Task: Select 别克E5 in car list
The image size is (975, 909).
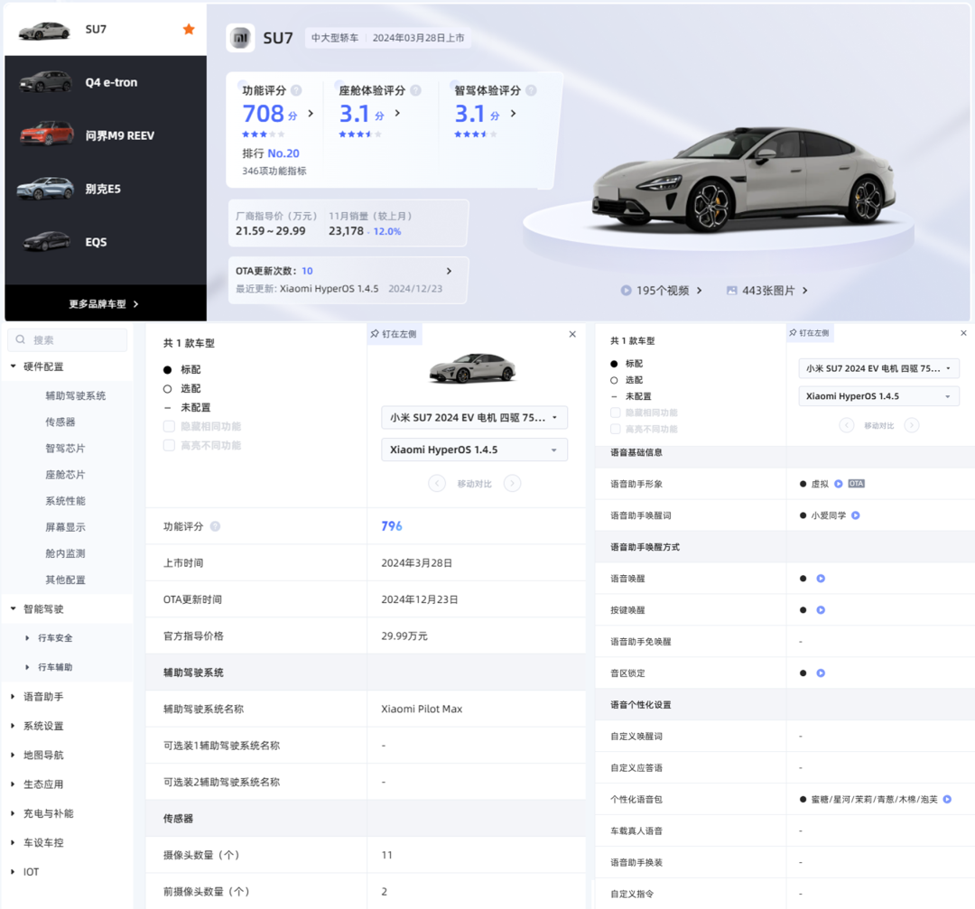Action: (x=106, y=189)
